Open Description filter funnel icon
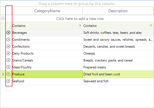 151,26
